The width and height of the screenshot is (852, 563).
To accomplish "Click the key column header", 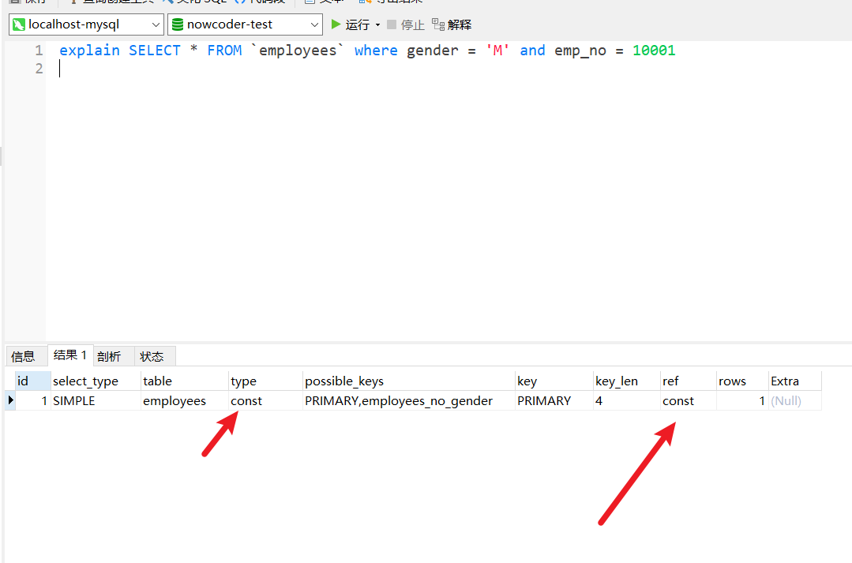I will 554,381.
